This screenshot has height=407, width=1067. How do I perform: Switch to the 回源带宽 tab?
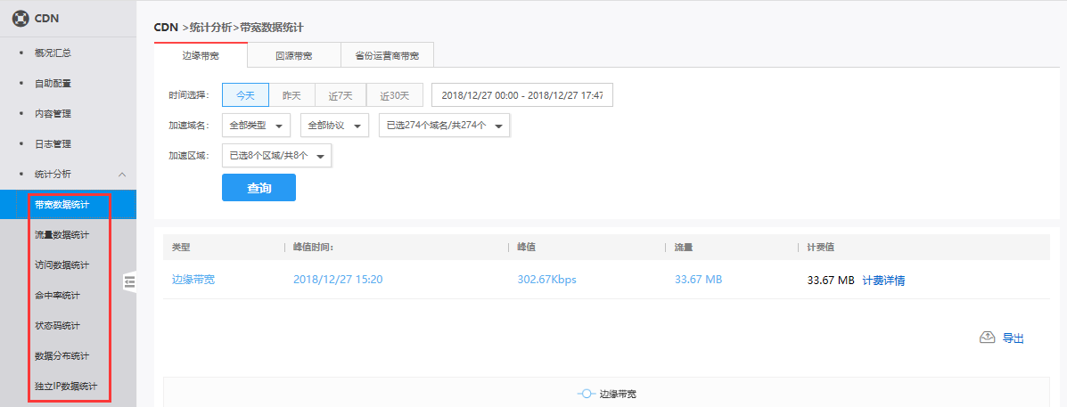click(x=293, y=56)
